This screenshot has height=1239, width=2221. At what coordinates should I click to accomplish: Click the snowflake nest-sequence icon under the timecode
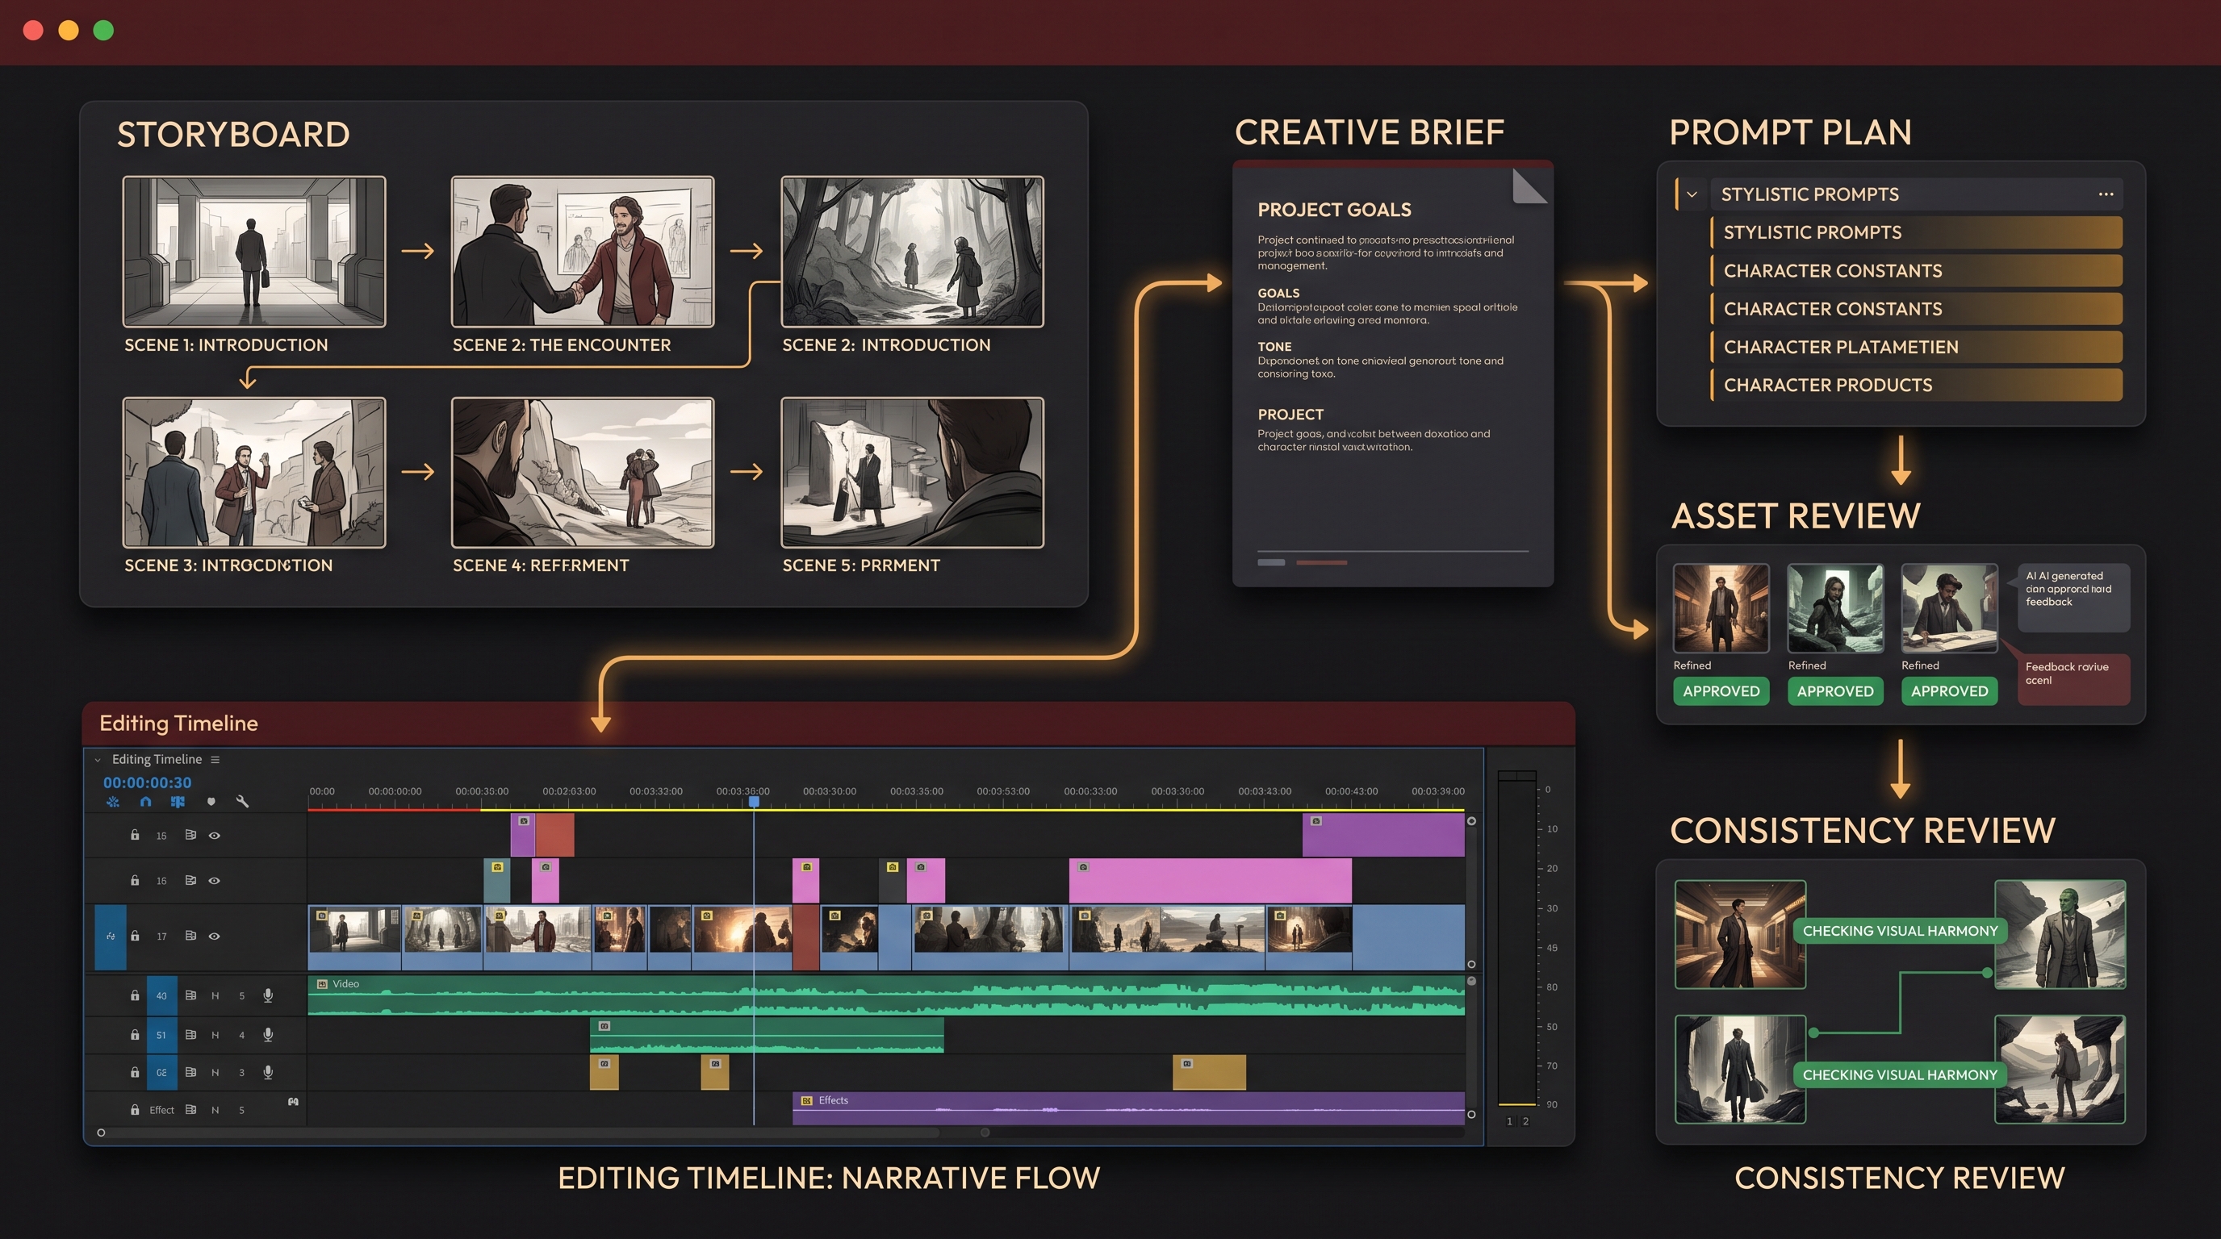(113, 801)
